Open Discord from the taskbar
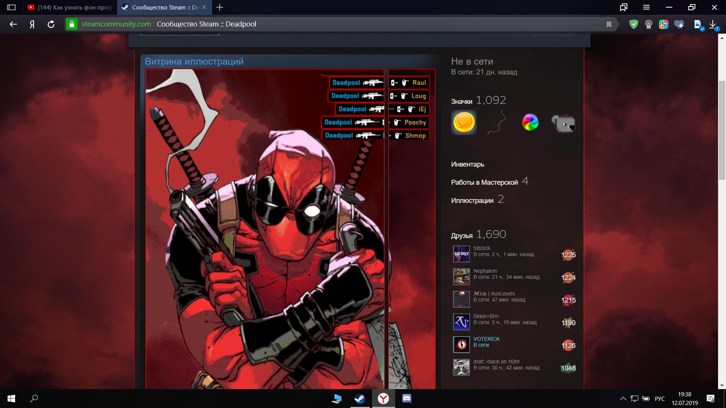 (x=407, y=399)
